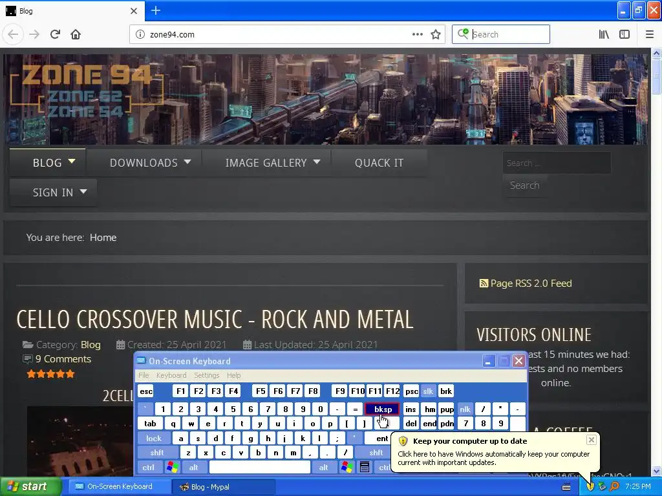Viewport: 662px width, 496px height.
Task: Switch to On-Screen Keyboard taskbar button
Action: click(119, 486)
